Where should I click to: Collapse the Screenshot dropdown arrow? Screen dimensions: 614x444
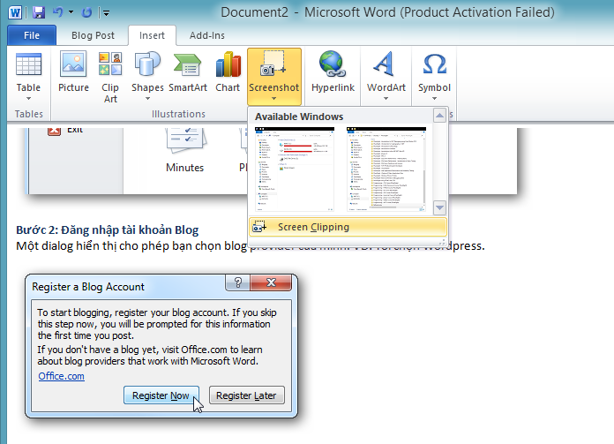pyautogui.click(x=274, y=98)
